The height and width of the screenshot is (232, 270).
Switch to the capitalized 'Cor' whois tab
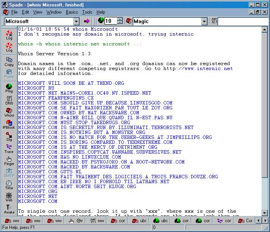pos(245,221)
